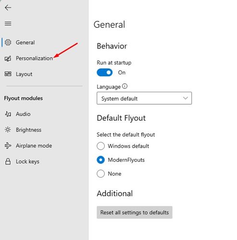Click the Layout grid icon
The image size is (237, 240).
tap(8, 74)
